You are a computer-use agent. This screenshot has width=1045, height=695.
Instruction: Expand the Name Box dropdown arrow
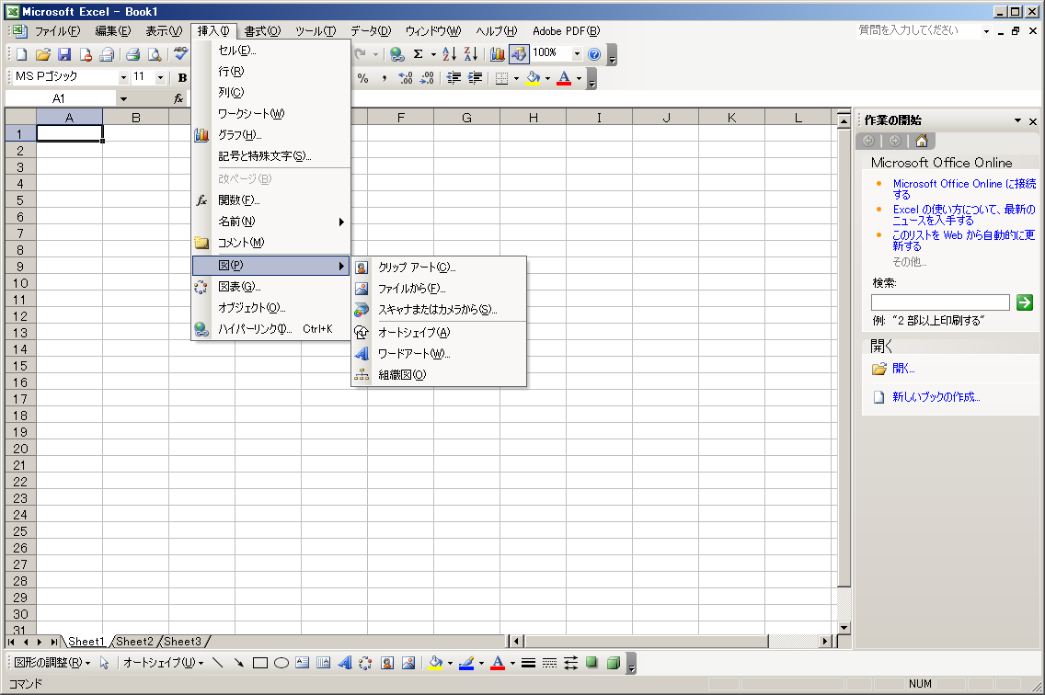click(123, 98)
